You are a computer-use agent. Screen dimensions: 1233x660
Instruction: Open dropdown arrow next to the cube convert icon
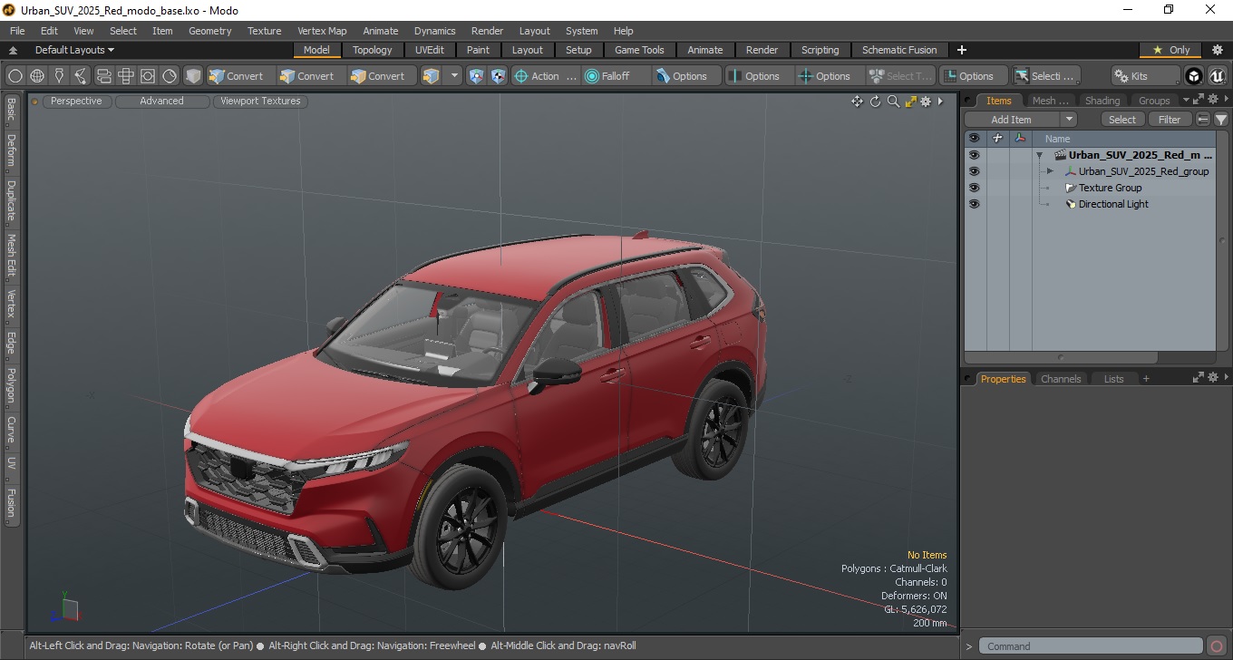tap(454, 76)
